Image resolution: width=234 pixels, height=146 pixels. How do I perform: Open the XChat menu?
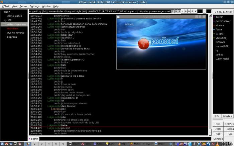click(5, 6)
